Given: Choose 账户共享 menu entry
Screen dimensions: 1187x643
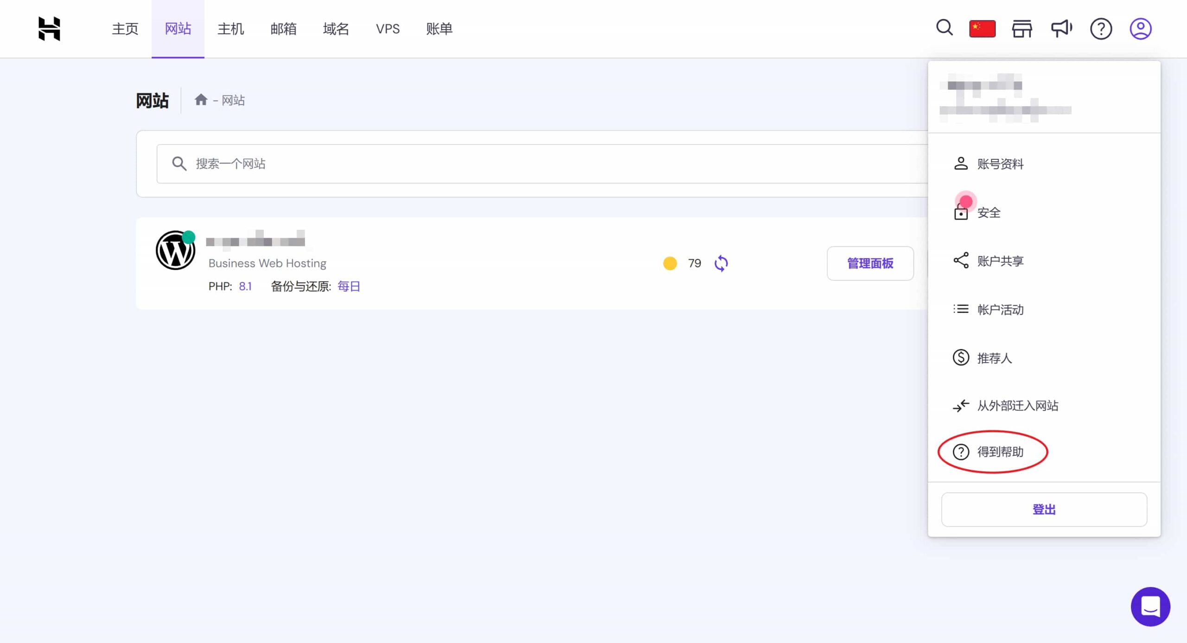Looking at the screenshot, I should coord(1000,261).
